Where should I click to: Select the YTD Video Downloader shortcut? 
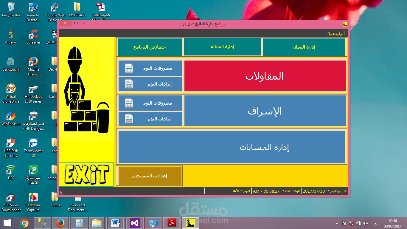click(x=11, y=202)
